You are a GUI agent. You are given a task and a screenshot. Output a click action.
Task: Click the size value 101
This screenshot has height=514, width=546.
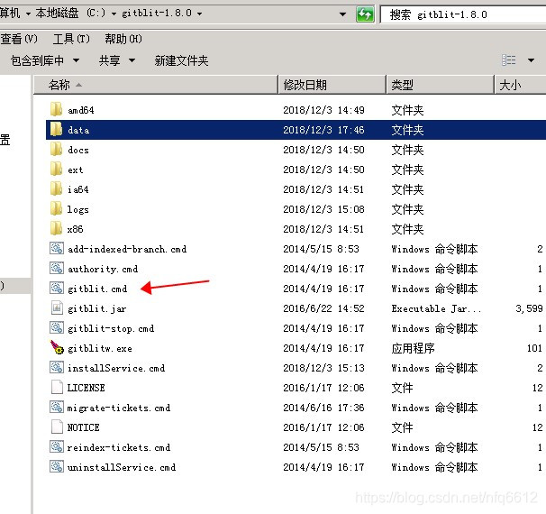pos(534,348)
